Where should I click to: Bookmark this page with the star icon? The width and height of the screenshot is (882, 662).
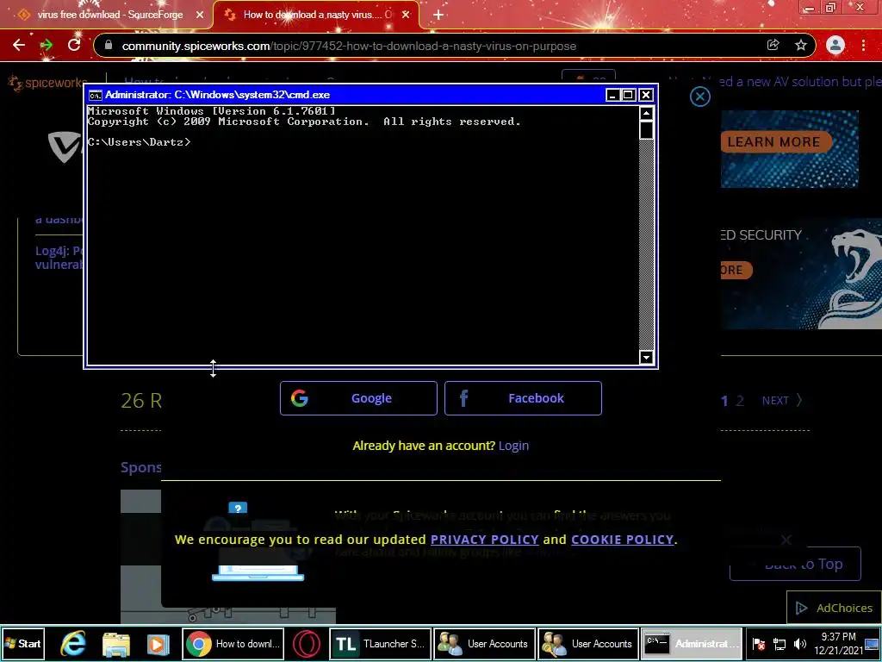tap(801, 45)
